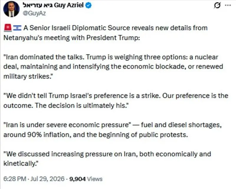Click Guy Azriel's profile avatar photo

(x=11, y=9)
